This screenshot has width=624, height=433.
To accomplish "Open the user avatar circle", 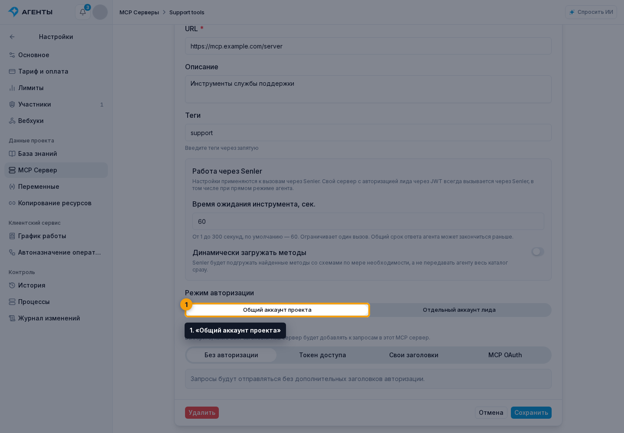I will (100, 12).
